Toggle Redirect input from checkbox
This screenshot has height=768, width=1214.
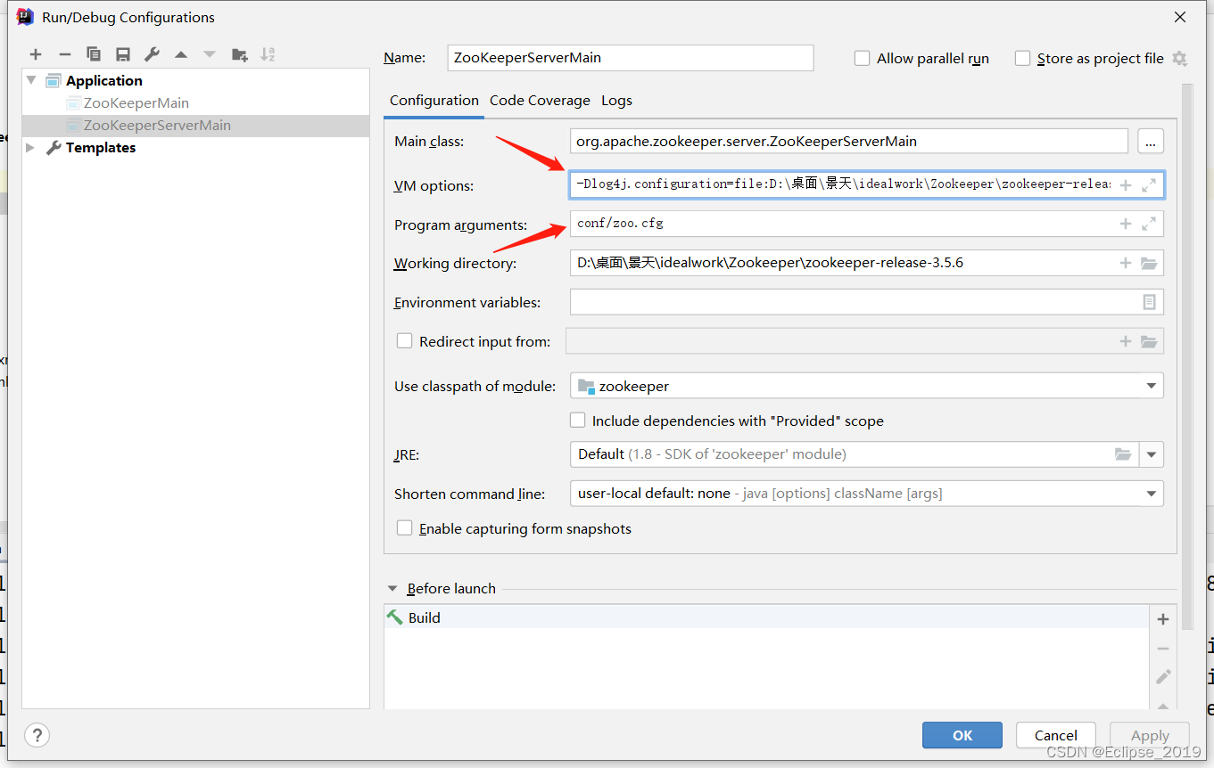[405, 341]
